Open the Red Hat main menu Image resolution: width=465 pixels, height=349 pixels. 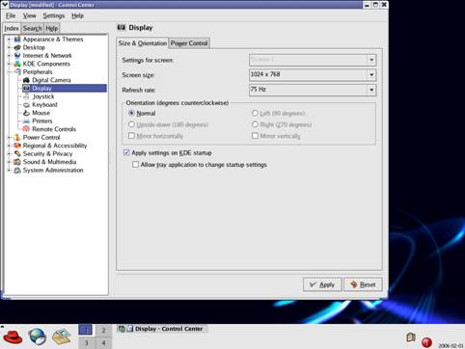pos(13,336)
